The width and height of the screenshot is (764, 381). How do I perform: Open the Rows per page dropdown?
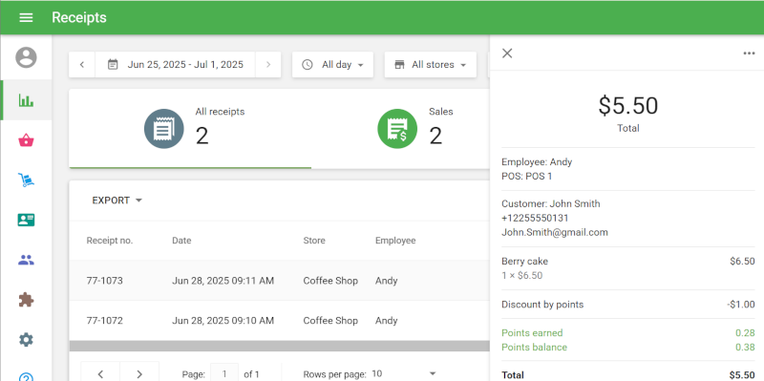(403, 373)
